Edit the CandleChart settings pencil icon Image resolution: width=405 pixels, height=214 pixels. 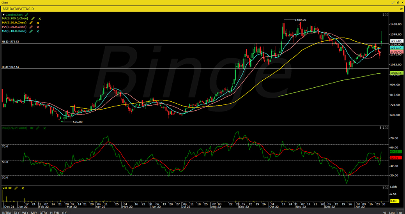(x=27, y=15)
